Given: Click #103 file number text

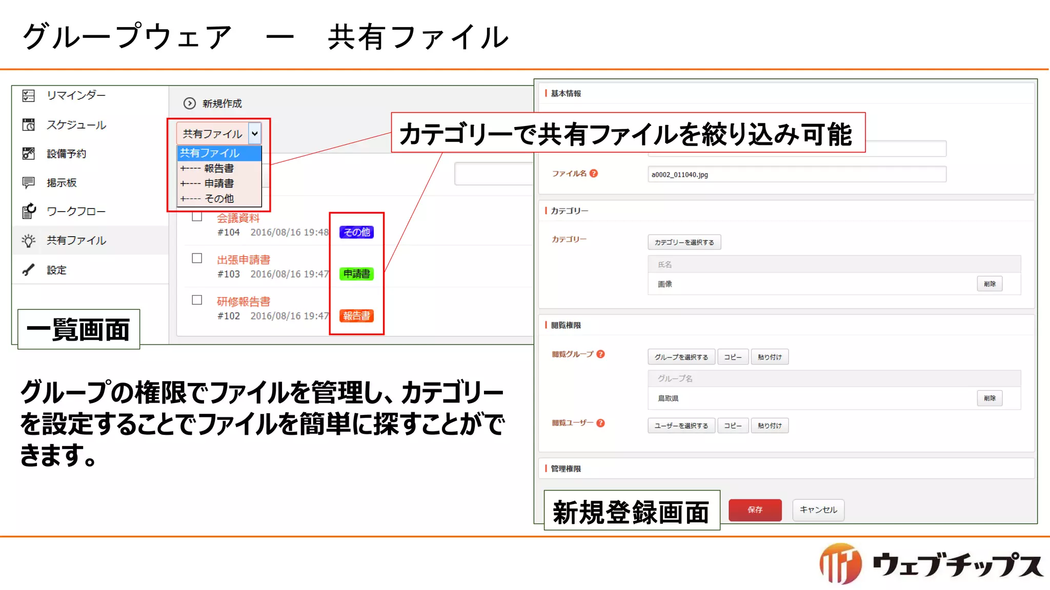Looking at the screenshot, I should (x=229, y=274).
